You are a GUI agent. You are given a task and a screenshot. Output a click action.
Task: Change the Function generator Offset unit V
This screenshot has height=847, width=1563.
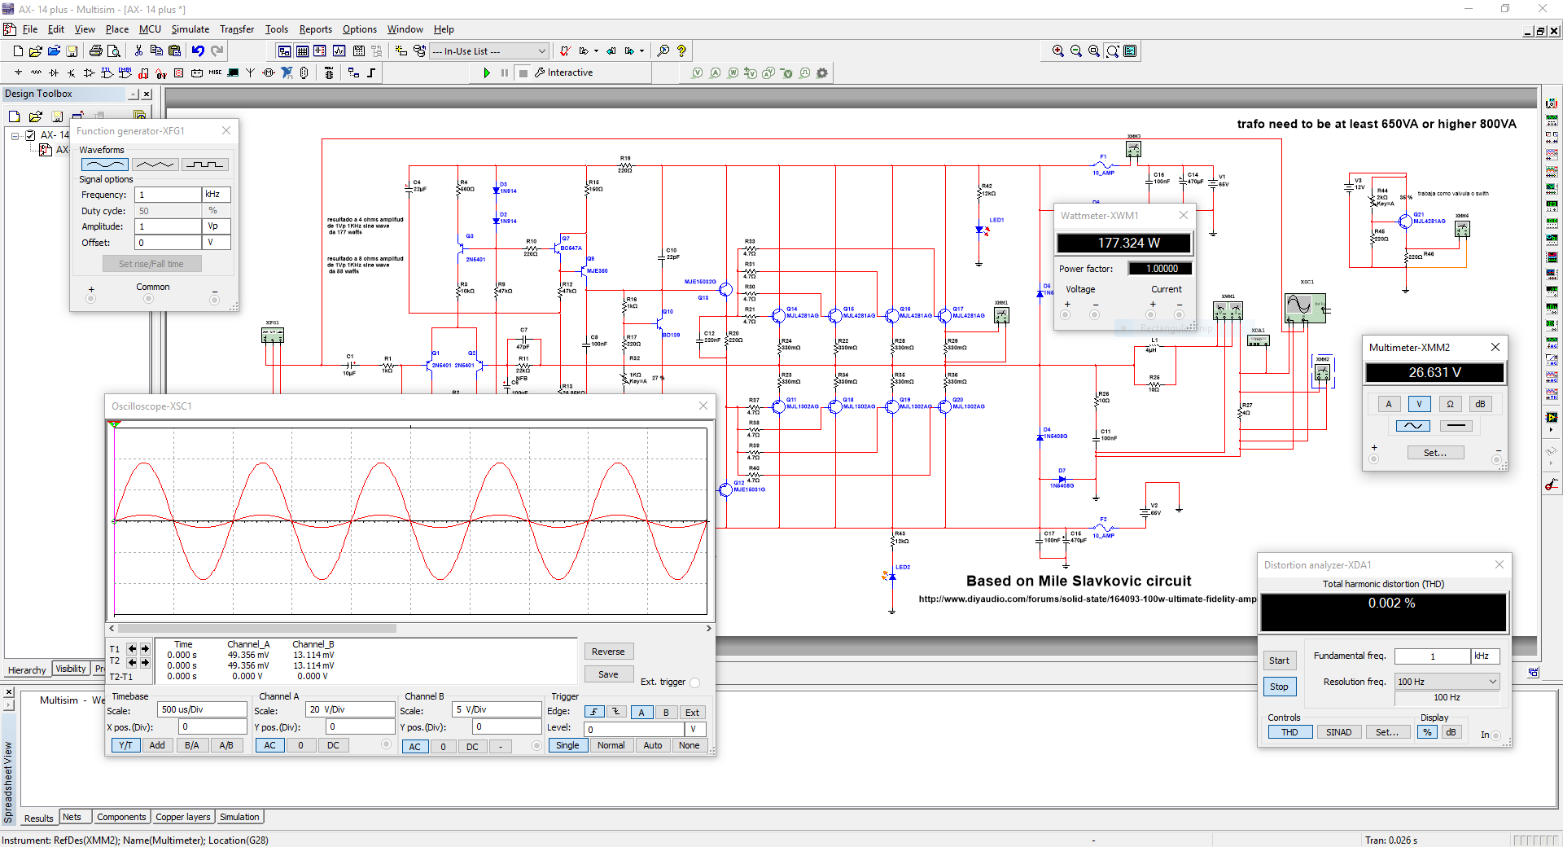pyautogui.click(x=217, y=243)
